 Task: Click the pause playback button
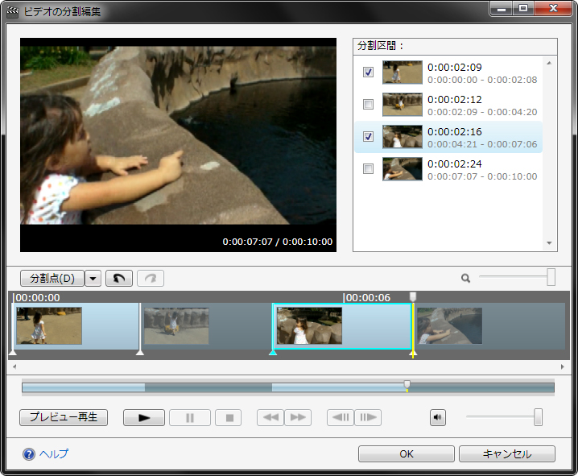pos(190,418)
